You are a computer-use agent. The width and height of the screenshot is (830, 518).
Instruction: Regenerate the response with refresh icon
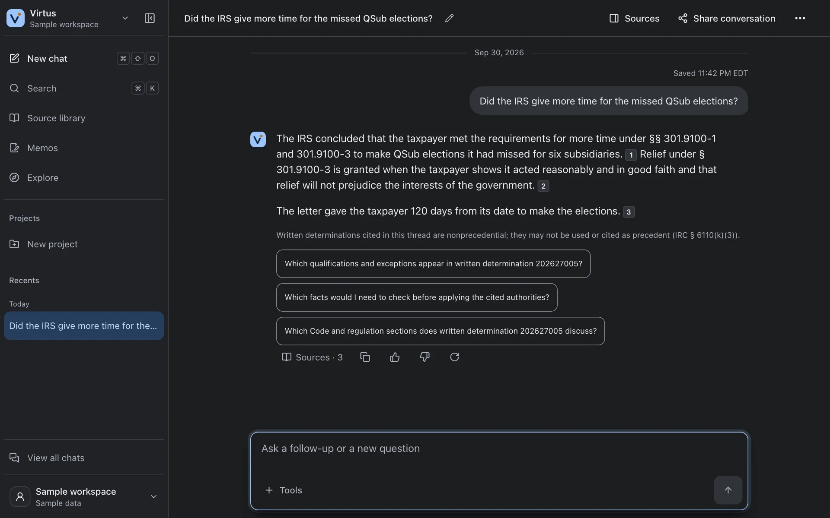[x=454, y=357]
